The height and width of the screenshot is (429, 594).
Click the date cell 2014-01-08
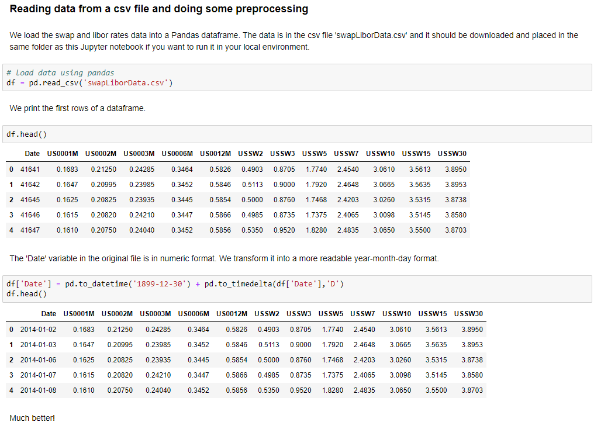(38, 390)
